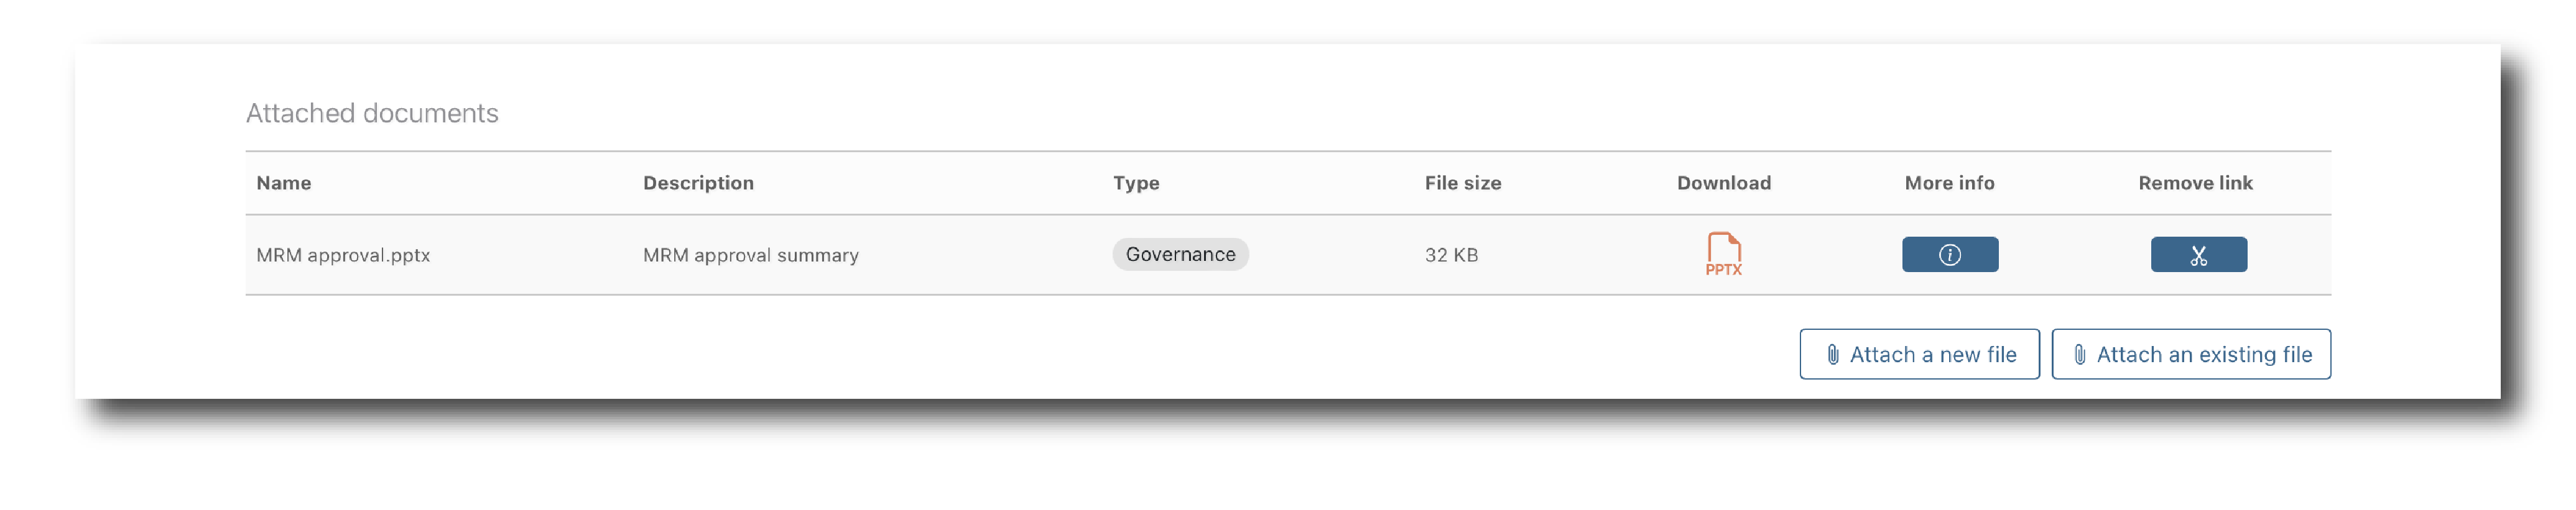2576x510 pixels.
Task: Click the PPTX label under file icon
Action: click(x=1723, y=270)
